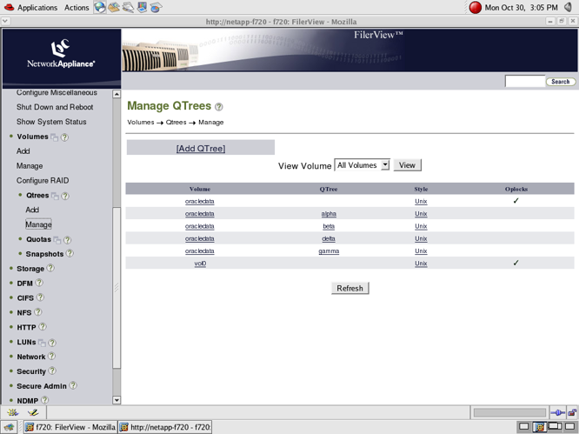Expand the Snapshots section in sidebar
Viewport: 579px width, 434px height.
[44, 254]
